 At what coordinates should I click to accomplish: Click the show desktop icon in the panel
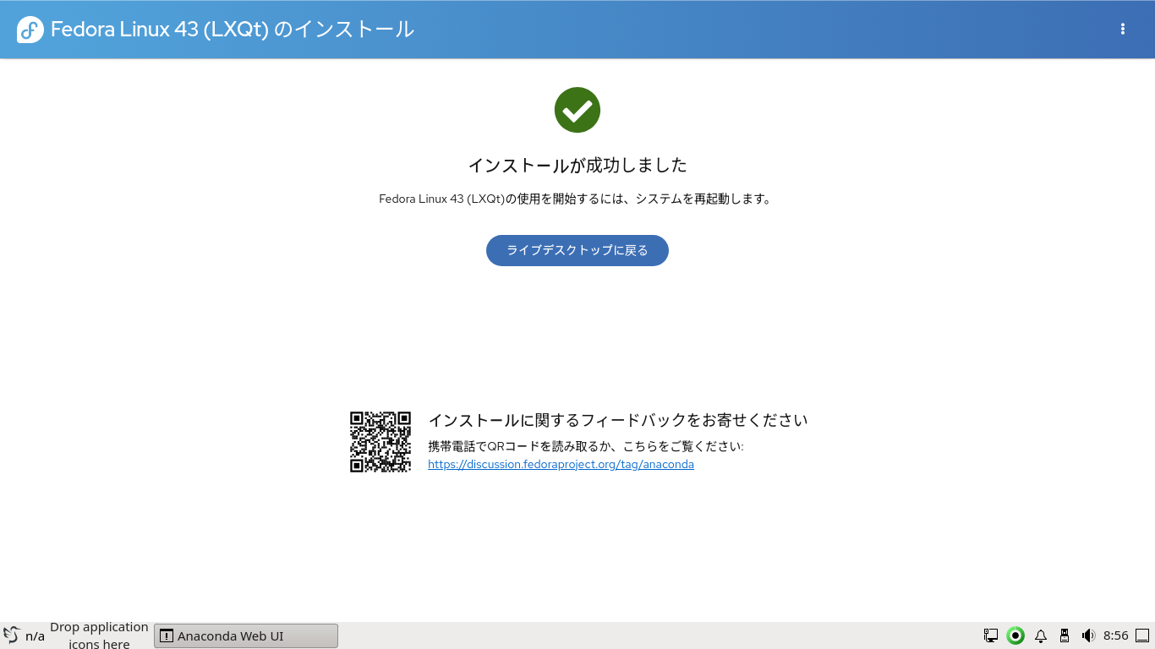tap(1142, 635)
